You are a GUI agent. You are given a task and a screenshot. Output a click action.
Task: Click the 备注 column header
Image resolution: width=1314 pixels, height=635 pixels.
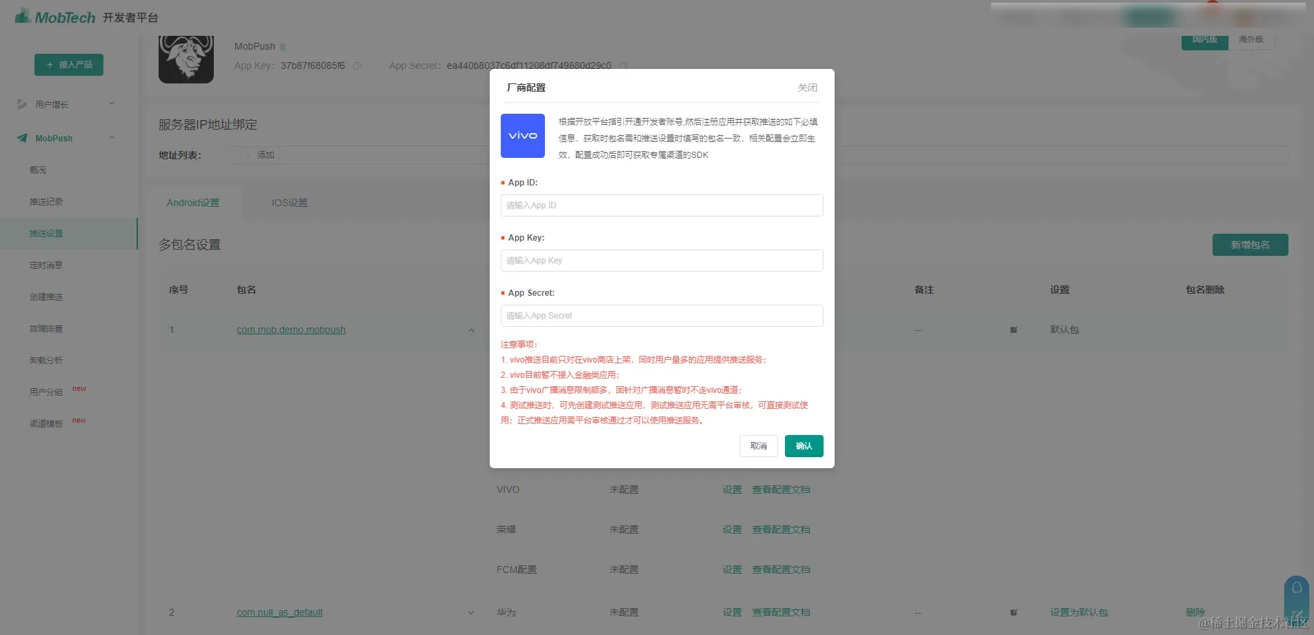click(924, 290)
